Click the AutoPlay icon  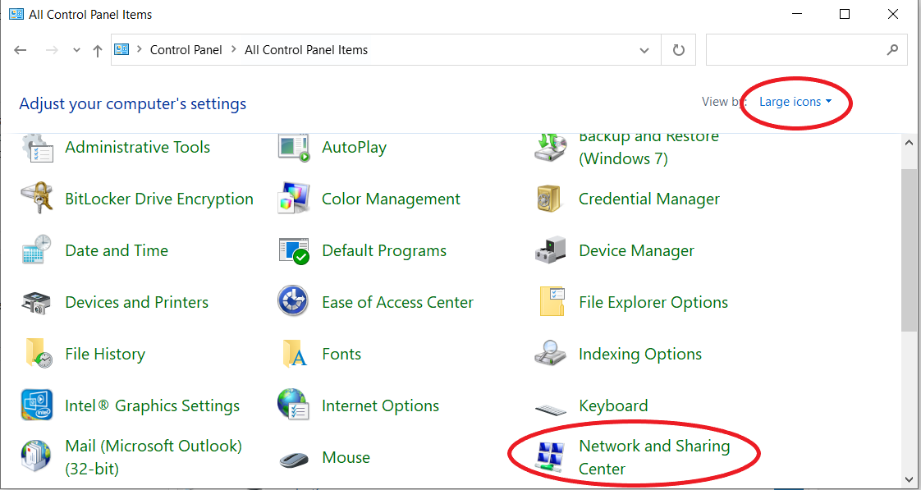point(294,148)
